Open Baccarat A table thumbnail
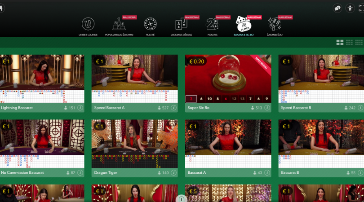 point(228,137)
